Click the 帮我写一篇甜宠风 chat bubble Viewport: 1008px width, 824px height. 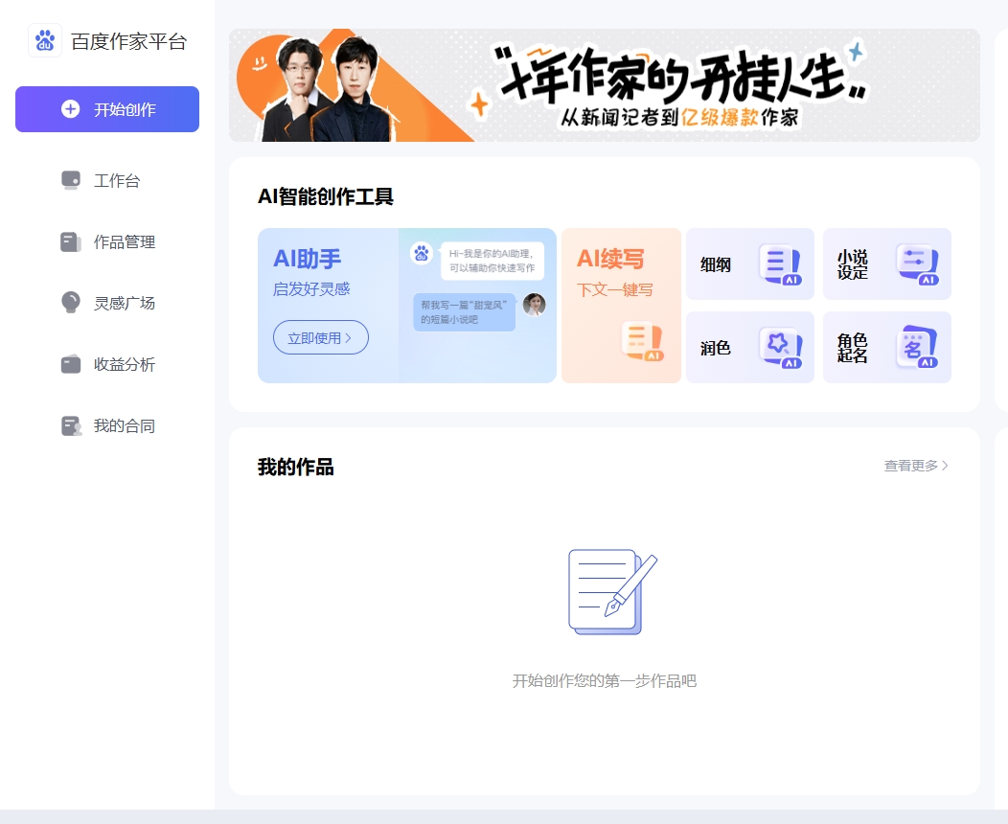[x=464, y=311]
